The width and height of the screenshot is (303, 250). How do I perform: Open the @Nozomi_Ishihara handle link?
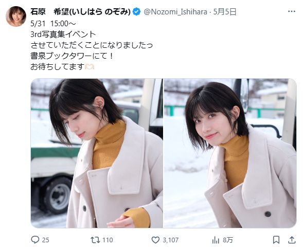(x=175, y=12)
